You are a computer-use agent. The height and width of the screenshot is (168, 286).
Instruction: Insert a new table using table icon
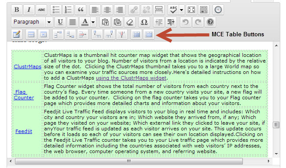point(16,34)
